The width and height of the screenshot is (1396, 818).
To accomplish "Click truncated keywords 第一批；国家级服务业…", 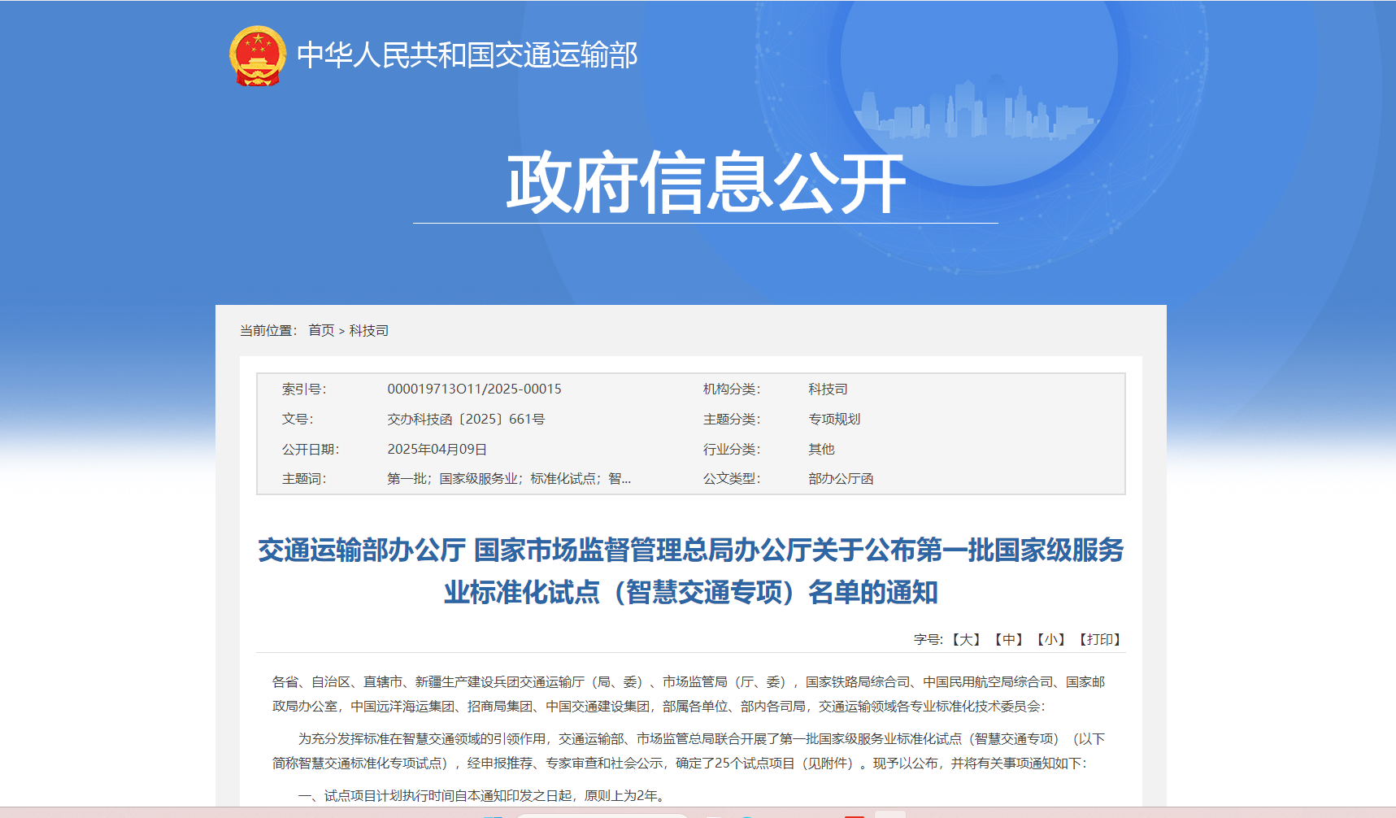I will click(x=509, y=478).
